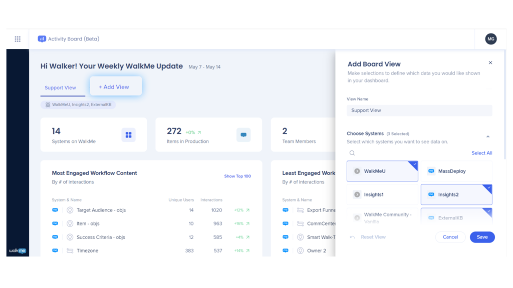
Task: Click the Systems on WalkMe grid icon
Action: tap(128, 135)
